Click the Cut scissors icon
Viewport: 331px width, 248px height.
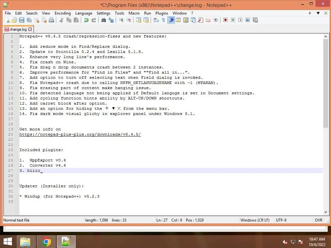point(61,20)
